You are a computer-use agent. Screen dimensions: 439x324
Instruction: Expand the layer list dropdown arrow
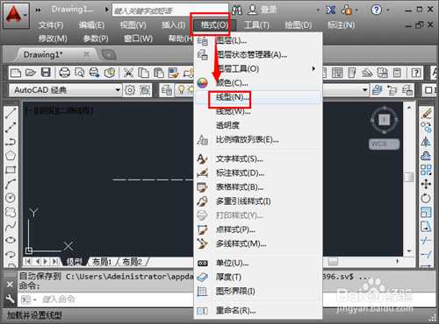pyautogui.click(x=364, y=90)
